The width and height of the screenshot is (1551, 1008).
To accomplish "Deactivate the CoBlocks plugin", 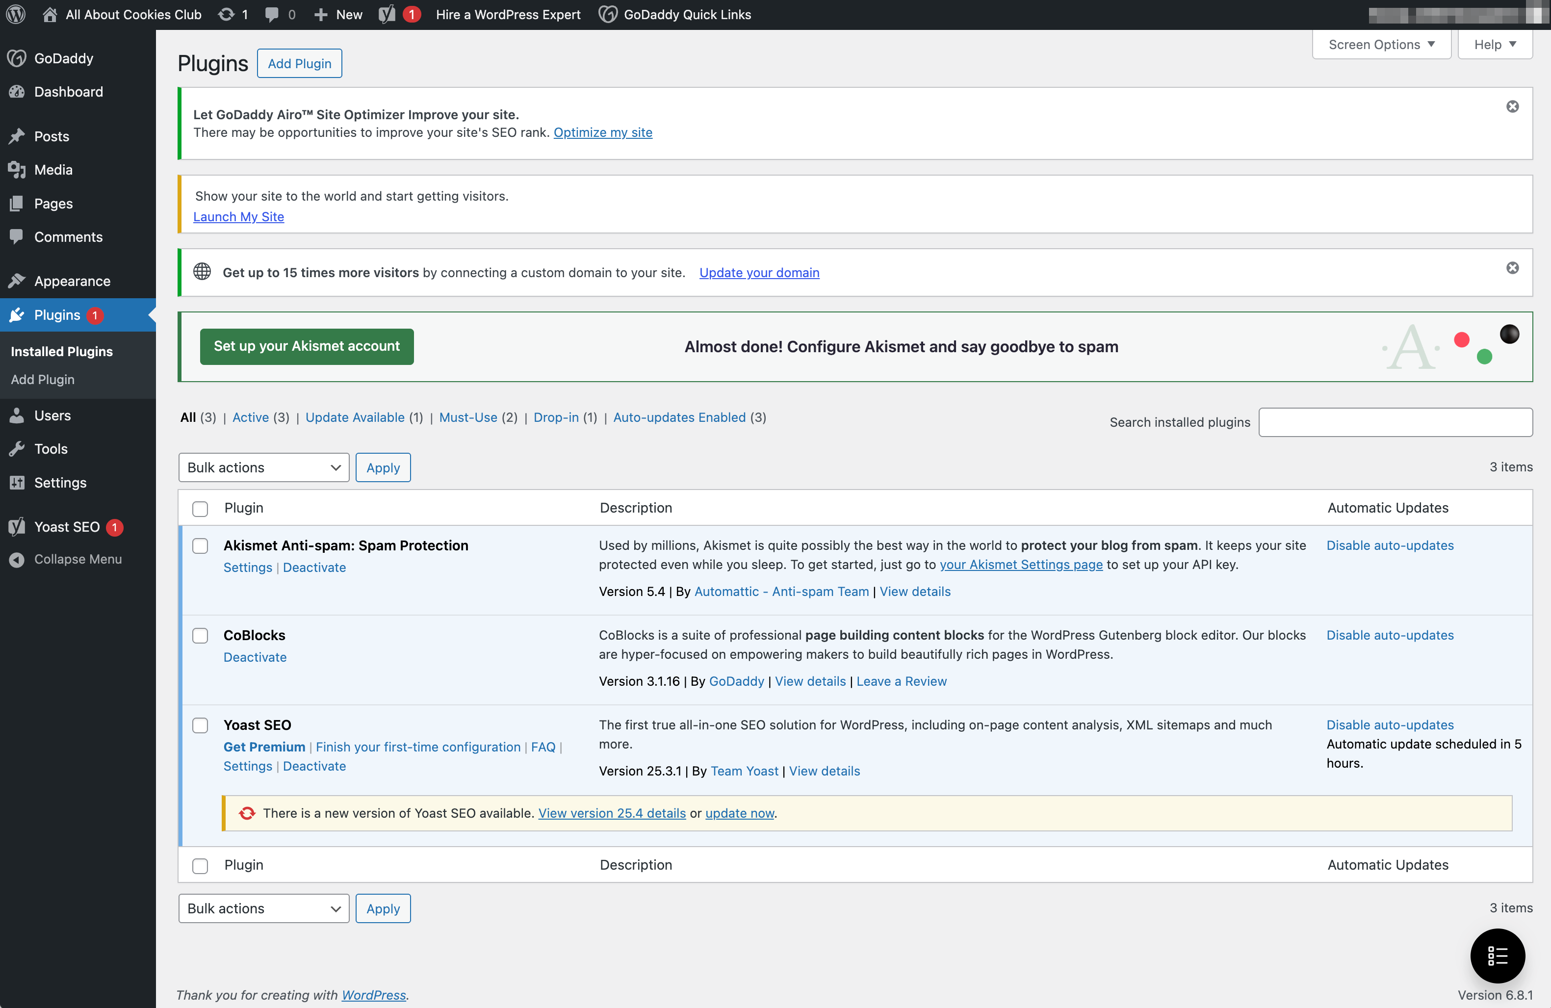I will coord(255,657).
